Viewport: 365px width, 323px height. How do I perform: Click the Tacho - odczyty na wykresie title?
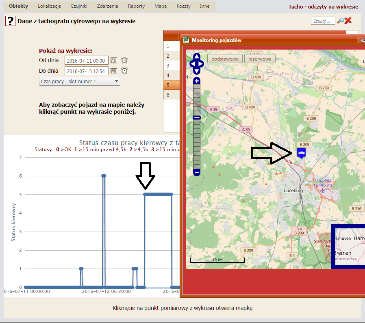323,7
